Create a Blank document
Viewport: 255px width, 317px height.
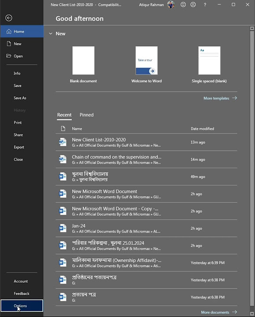click(83, 64)
